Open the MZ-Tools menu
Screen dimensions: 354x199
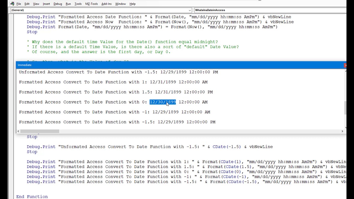pyautogui.click(x=92, y=4)
